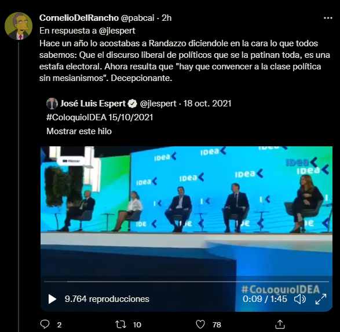Open the share tweet icon
340x332 pixels.
[280, 324]
